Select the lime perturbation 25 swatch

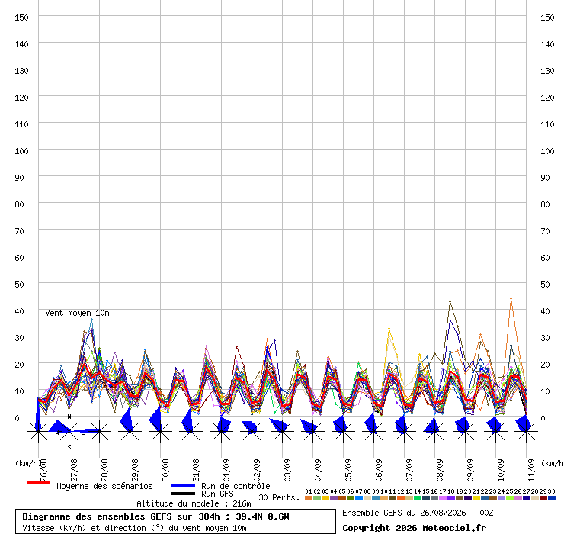pos(510,498)
